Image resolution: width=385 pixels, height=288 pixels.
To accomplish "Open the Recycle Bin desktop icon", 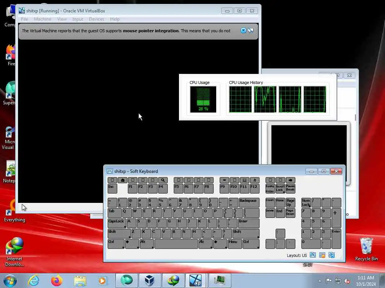I will (x=366, y=249).
